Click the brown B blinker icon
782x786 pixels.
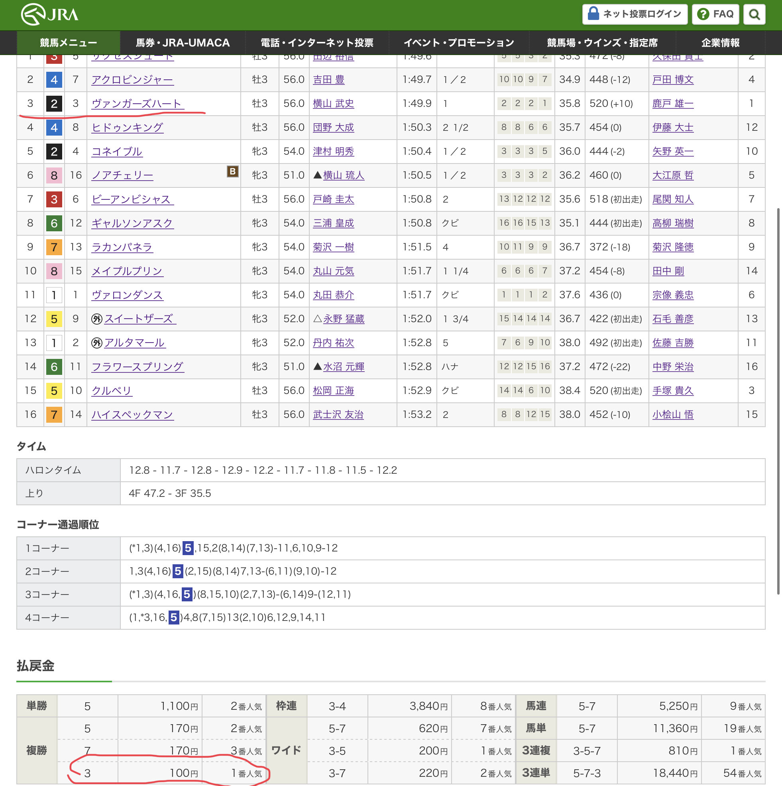(x=232, y=172)
